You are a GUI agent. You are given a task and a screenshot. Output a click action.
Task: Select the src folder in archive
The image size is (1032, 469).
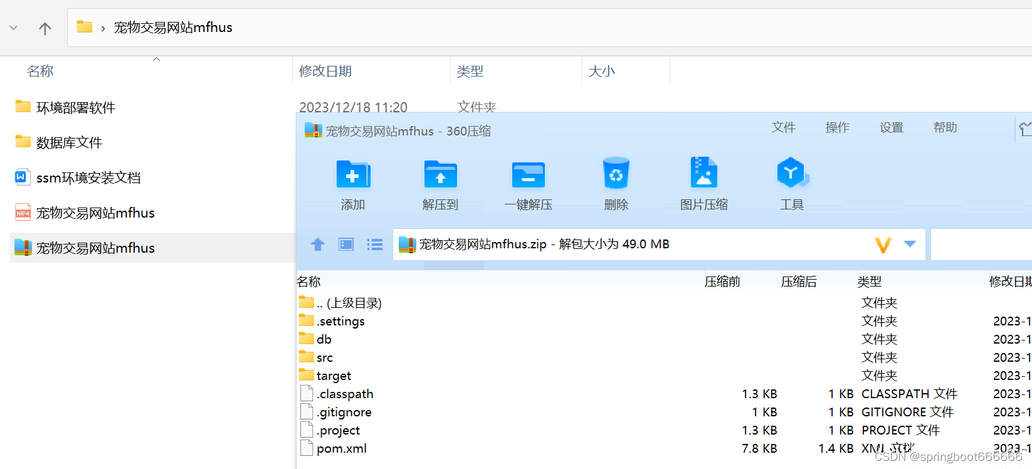click(316, 357)
